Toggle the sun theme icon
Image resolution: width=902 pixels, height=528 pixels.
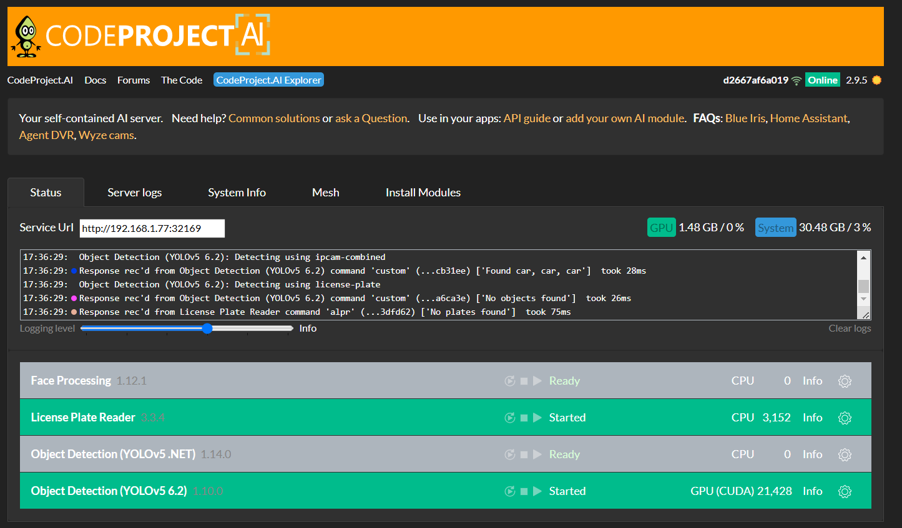(x=876, y=80)
